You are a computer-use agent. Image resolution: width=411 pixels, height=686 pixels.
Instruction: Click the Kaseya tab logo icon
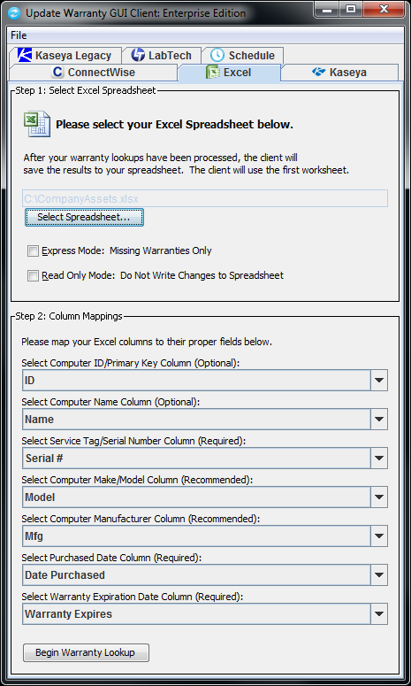point(319,72)
